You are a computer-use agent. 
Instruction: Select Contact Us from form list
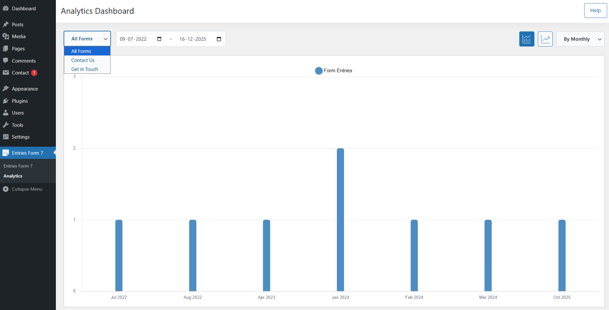(x=83, y=60)
